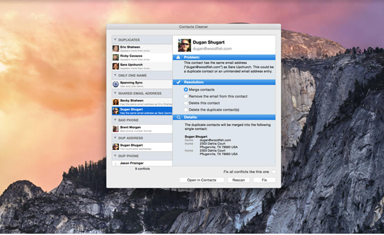Viewport: 384px width, 235px height.
Task: Click the magnifier icon beside Details
Action: point(178,117)
